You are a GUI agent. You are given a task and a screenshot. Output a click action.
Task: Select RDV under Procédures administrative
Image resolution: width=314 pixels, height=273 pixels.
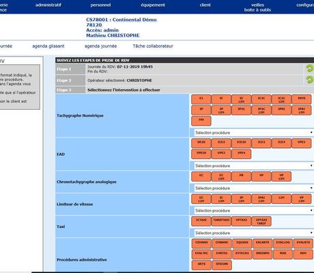[303, 255]
